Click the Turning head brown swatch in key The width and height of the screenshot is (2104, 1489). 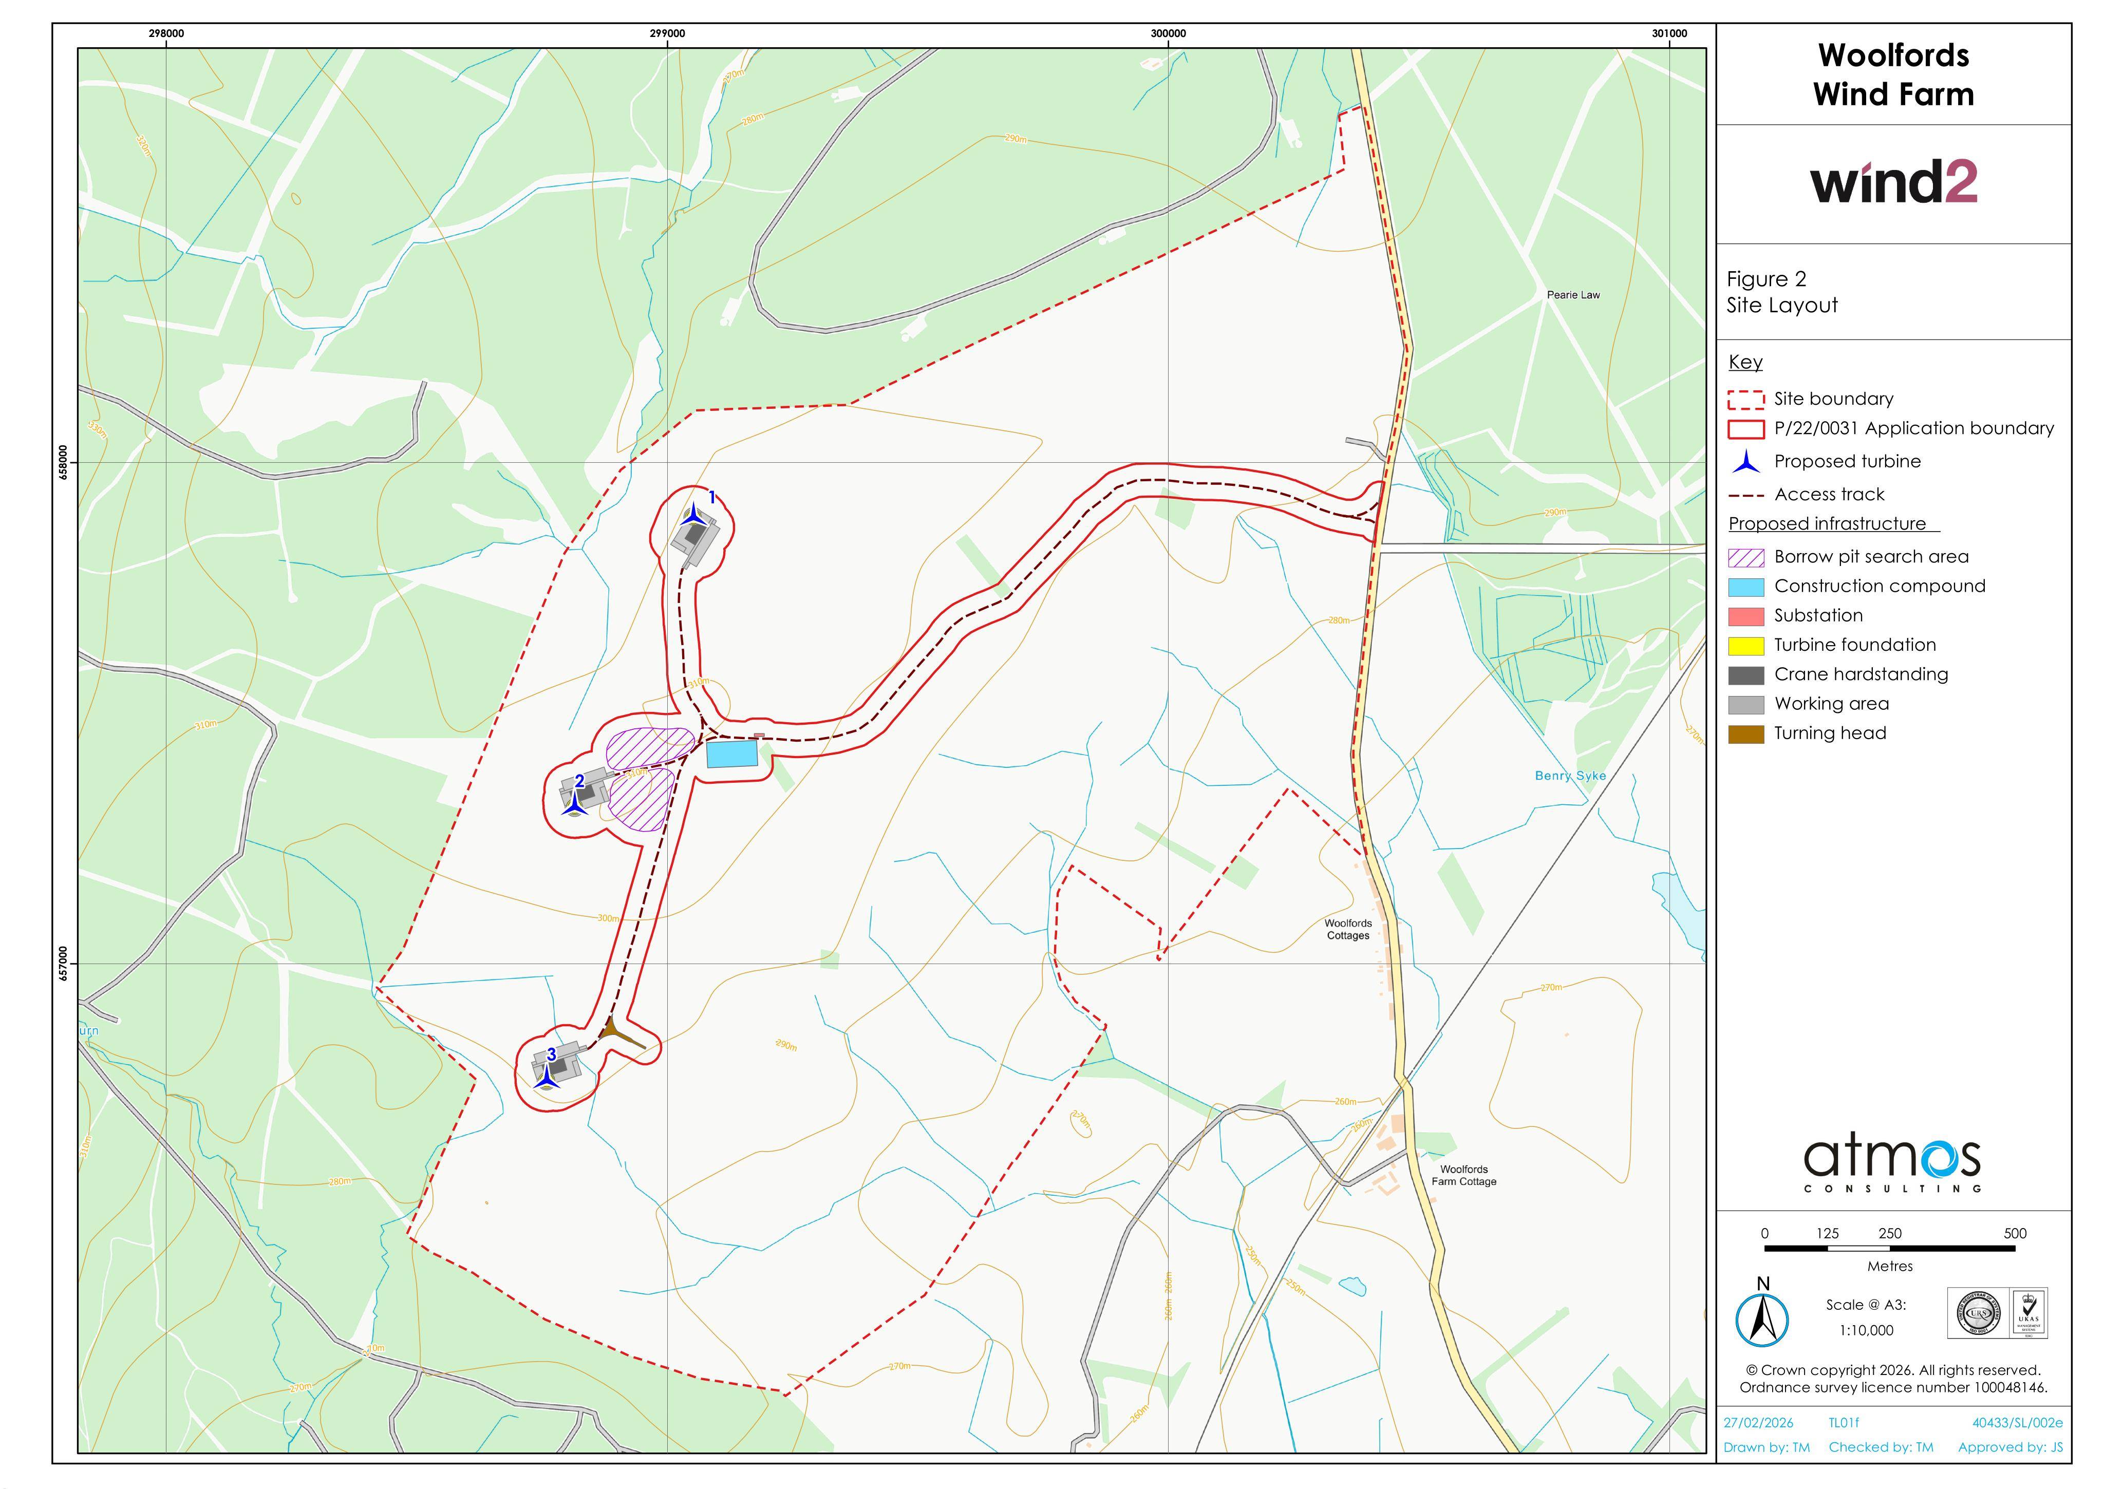coord(1746,733)
